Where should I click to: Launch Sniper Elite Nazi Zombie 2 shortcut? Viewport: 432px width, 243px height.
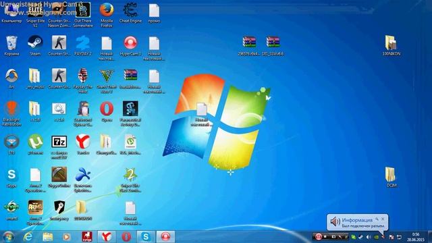pos(130,180)
